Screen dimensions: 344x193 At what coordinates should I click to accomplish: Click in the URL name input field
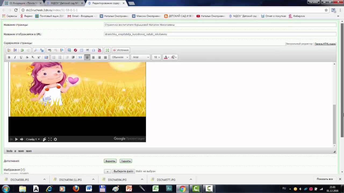tap(220, 34)
